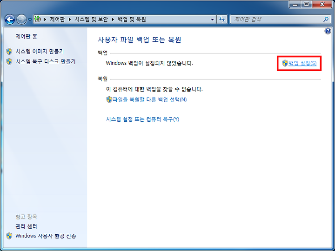Image resolution: width=335 pixels, height=251 pixels.
Task: Select 시스템 및 보안 in the breadcrumb
Action: click(x=91, y=20)
